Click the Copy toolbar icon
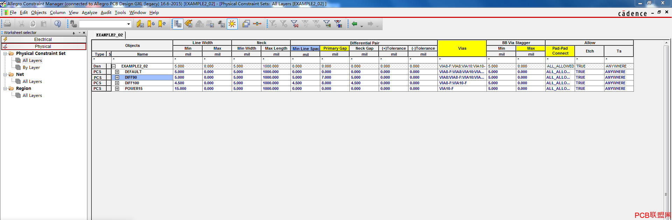The height and width of the screenshot is (220, 672). (x=33, y=24)
